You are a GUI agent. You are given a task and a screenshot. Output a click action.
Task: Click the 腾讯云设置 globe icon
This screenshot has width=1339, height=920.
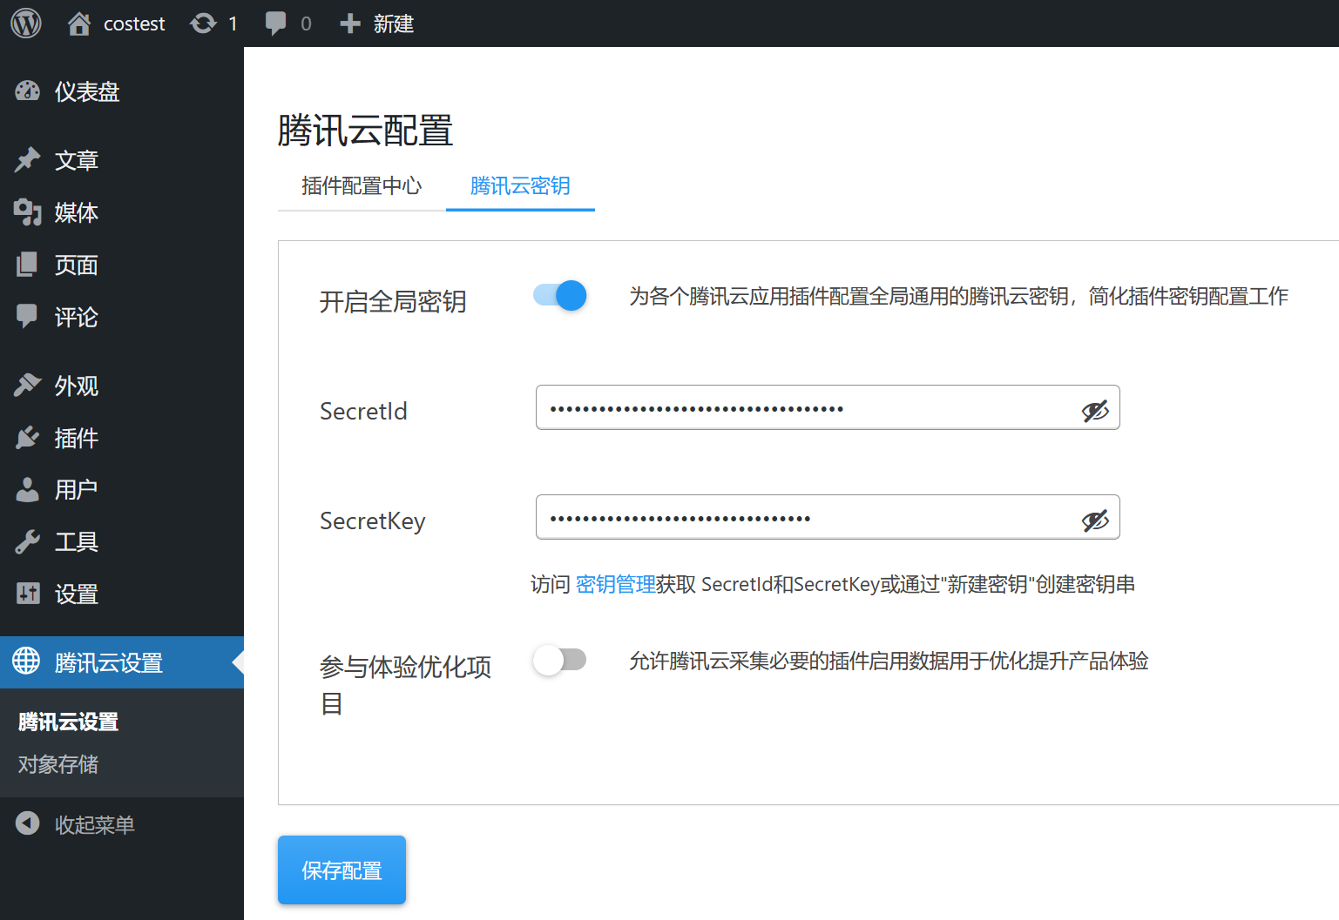[x=26, y=661]
